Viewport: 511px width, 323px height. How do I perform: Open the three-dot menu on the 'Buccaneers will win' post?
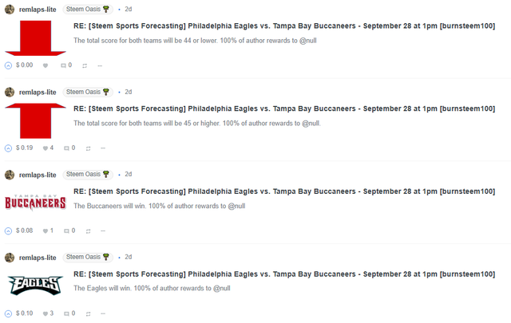102,230
